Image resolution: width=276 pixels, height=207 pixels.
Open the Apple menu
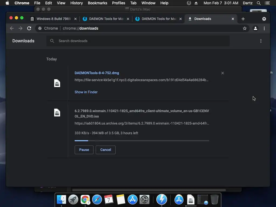7,3
